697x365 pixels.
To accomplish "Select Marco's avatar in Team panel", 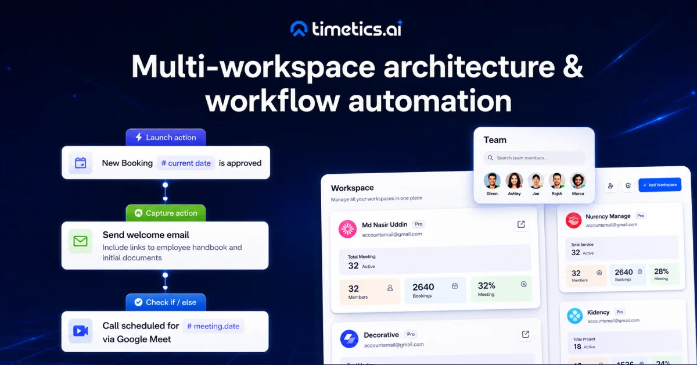I will 578,180.
